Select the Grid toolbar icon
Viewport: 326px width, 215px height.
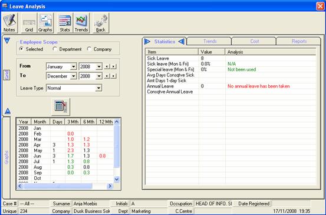click(x=29, y=23)
